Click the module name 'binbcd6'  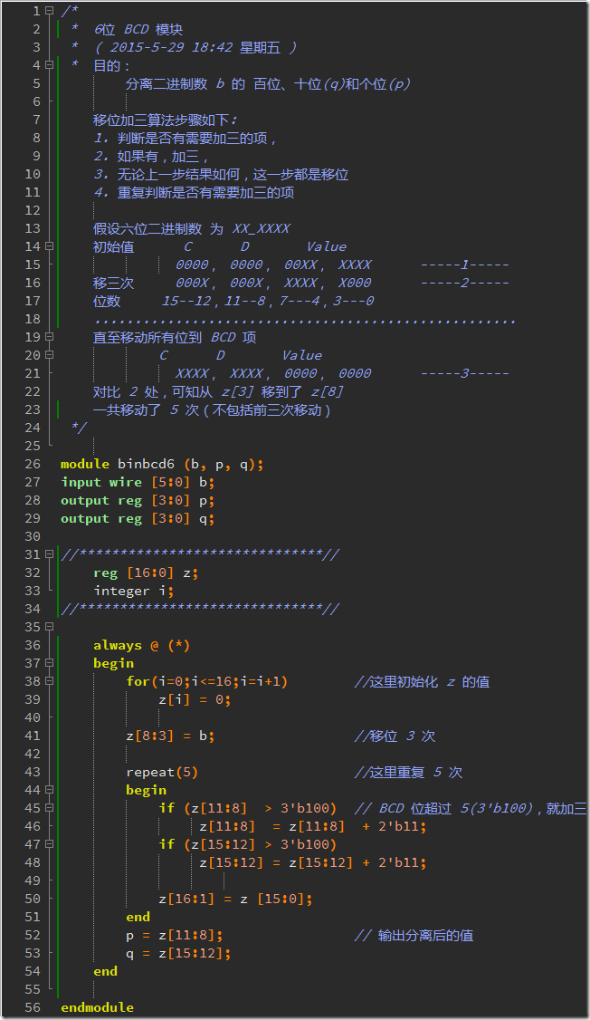(147, 464)
